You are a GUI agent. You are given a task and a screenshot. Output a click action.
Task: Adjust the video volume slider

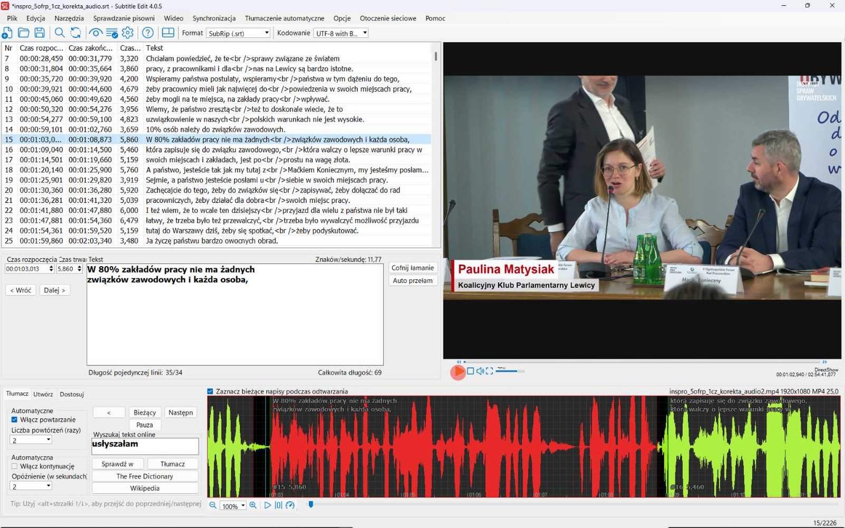(510, 371)
